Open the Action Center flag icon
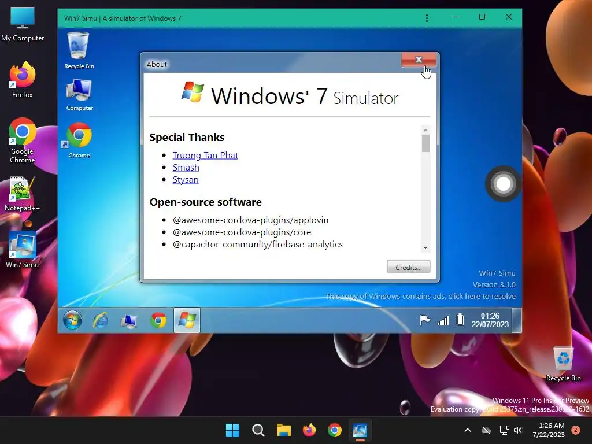 [425, 320]
